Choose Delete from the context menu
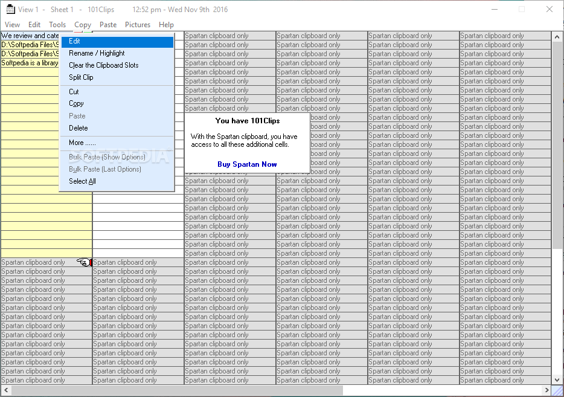Screen dimensions: 564x397 coord(117,128)
